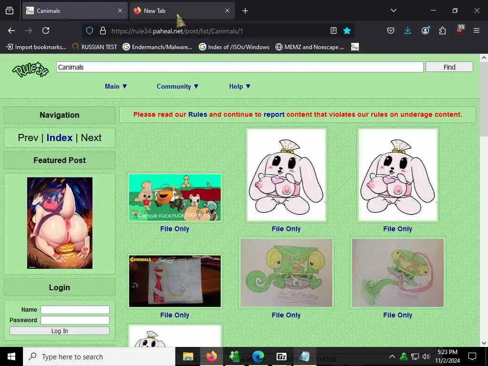The height and width of the screenshot is (366, 488).
Task: Click the green user icon in tray
Action: coord(404,356)
